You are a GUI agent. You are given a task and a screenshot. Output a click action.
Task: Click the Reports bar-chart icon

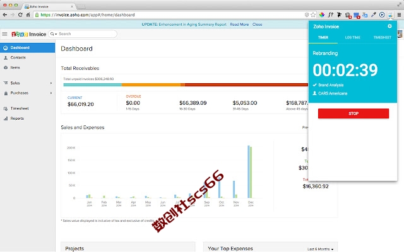coord(6,118)
